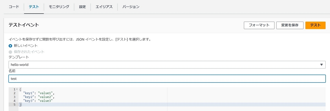Click the テストイベント heading
330x111 pixels.
pos(24,25)
